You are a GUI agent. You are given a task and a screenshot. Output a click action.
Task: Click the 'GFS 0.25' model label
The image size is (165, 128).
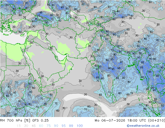[40, 120]
